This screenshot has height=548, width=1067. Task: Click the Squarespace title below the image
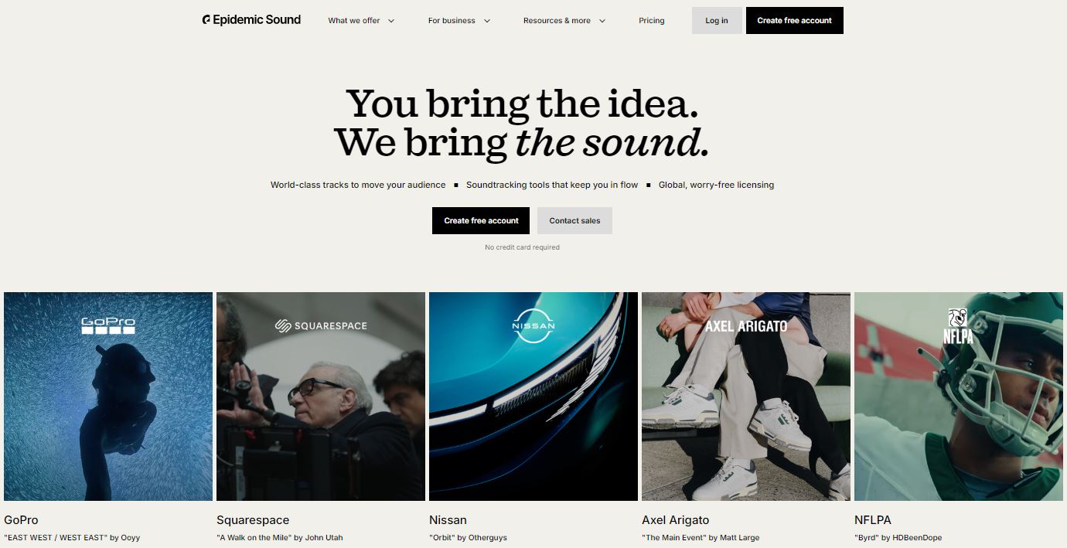(x=253, y=520)
